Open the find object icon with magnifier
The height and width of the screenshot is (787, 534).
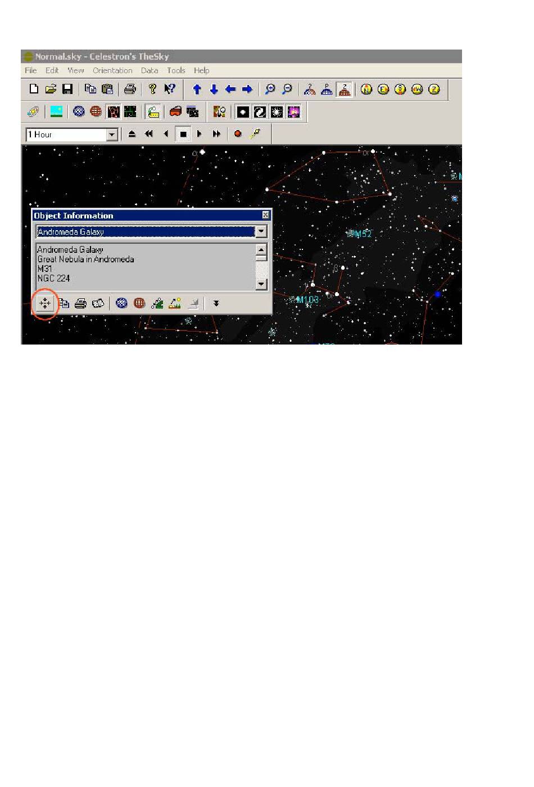(219, 111)
